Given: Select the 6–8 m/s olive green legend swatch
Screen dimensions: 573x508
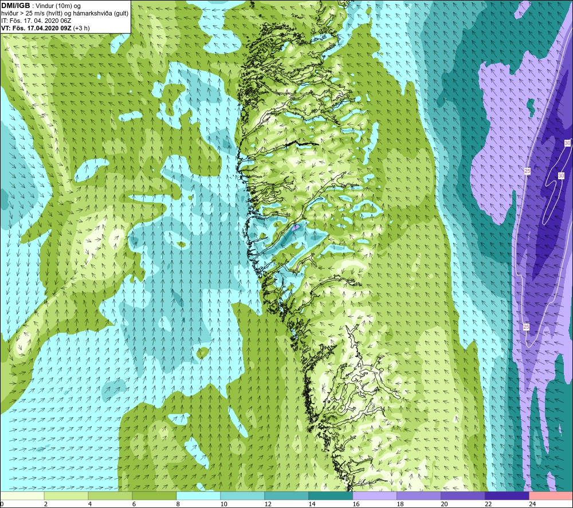Looking at the screenshot, I should 154,495.
